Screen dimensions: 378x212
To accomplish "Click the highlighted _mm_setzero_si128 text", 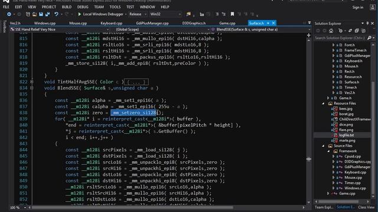I will [134, 112].
